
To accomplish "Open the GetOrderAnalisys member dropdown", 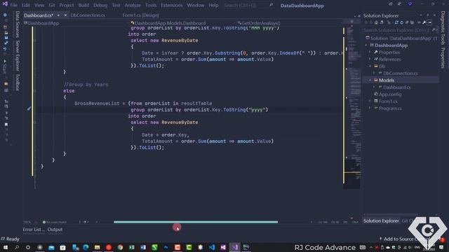I will 289,23.
